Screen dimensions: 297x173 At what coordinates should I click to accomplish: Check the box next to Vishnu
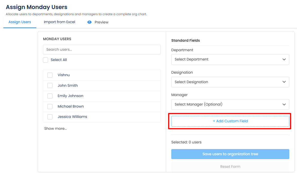tap(50, 75)
